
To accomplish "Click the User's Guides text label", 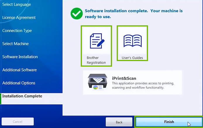I will click(x=132, y=58).
